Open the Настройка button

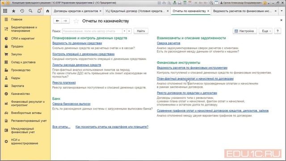[x=244, y=31]
